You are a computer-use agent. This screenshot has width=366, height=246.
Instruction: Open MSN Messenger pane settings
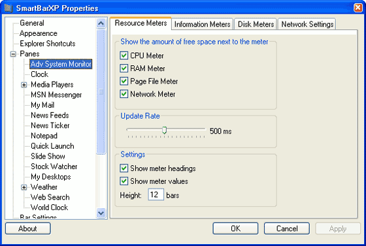click(x=56, y=95)
